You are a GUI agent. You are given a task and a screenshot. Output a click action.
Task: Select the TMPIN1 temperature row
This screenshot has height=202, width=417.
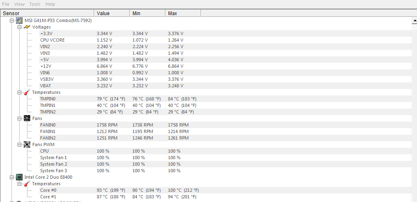(225, 105)
